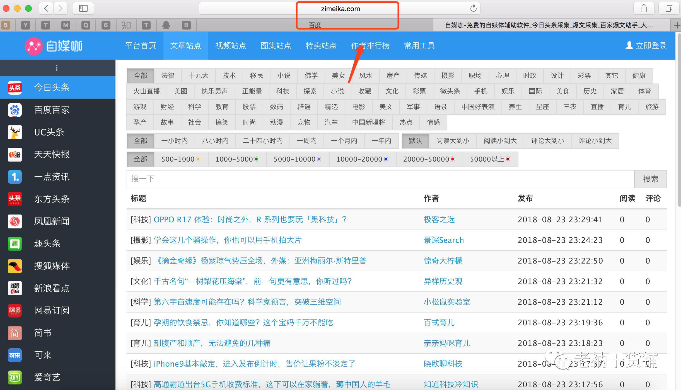This screenshot has height=390, width=681.
Task: Open UC头条 deer icon
Action: (15, 132)
